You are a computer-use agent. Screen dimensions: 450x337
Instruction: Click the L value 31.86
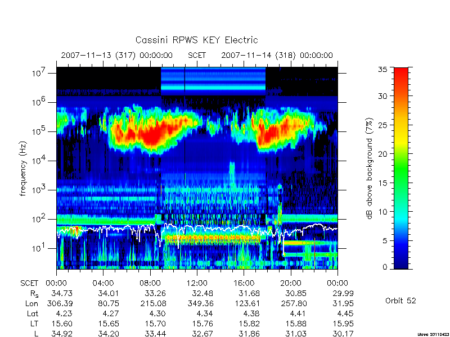click(x=249, y=334)
